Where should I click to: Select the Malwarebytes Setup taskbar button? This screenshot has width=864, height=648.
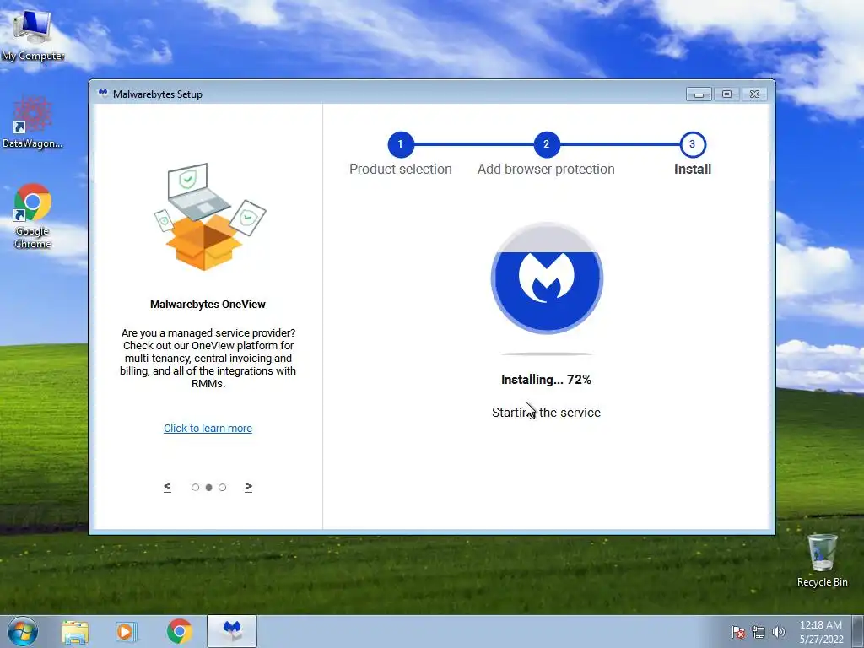click(x=232, y=631)
